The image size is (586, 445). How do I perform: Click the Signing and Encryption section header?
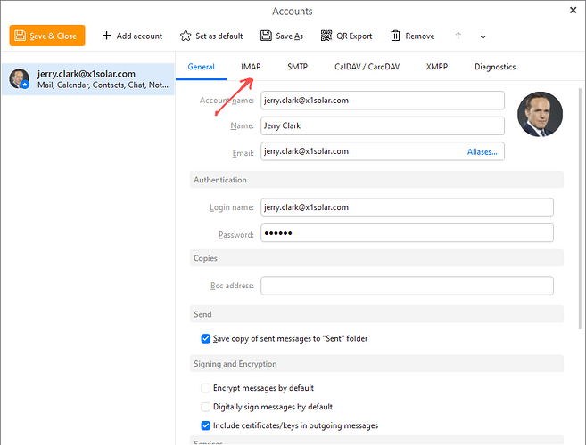pos(376,364)
